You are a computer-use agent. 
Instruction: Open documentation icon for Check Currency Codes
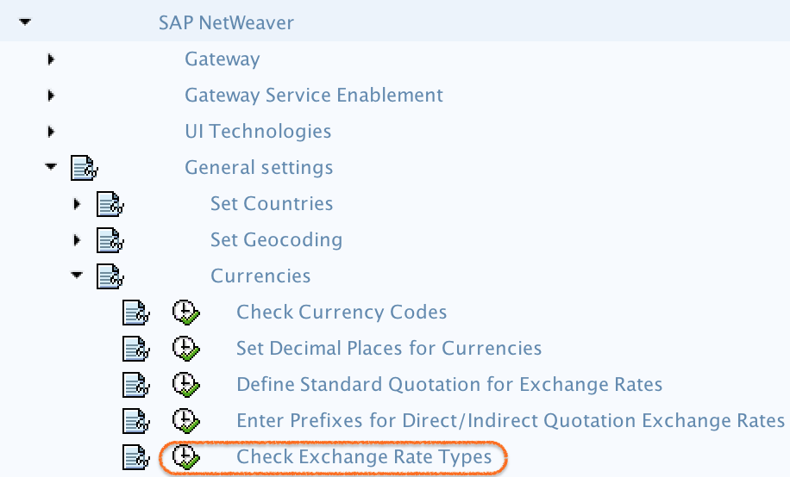[x=136, y=313]
